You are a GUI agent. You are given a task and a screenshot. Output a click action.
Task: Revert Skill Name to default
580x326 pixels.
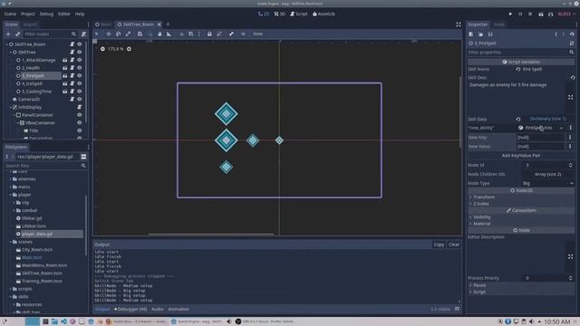(517, 69)
